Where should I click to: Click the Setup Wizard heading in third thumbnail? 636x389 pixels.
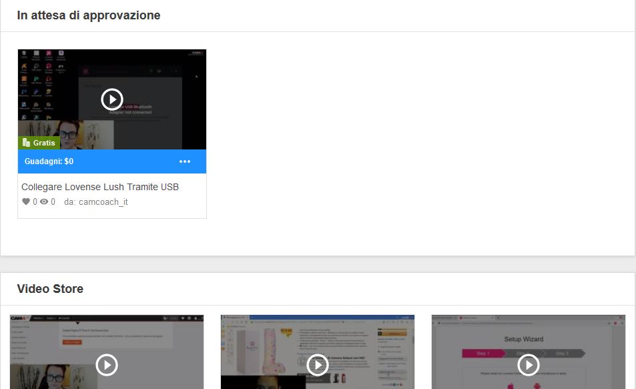[x=523, y=339]
